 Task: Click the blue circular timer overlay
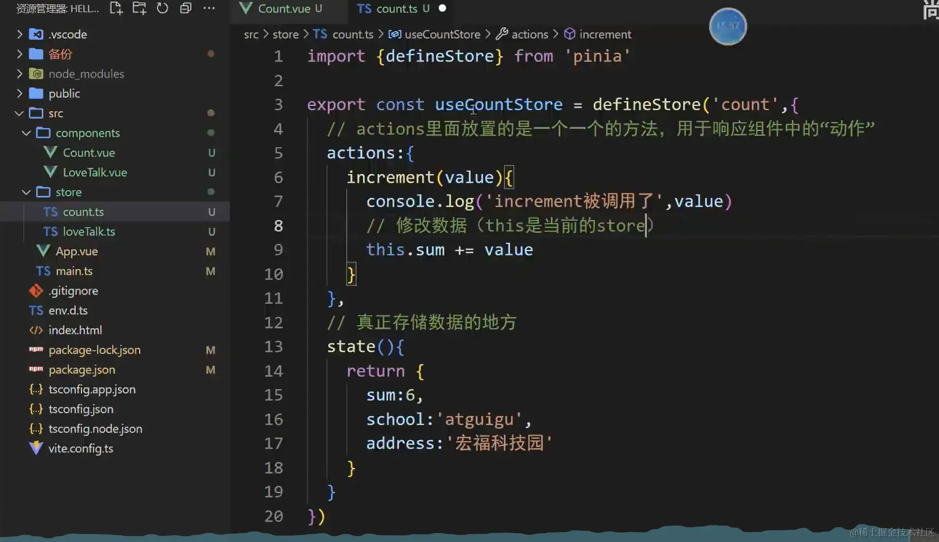tap(727, 26)
